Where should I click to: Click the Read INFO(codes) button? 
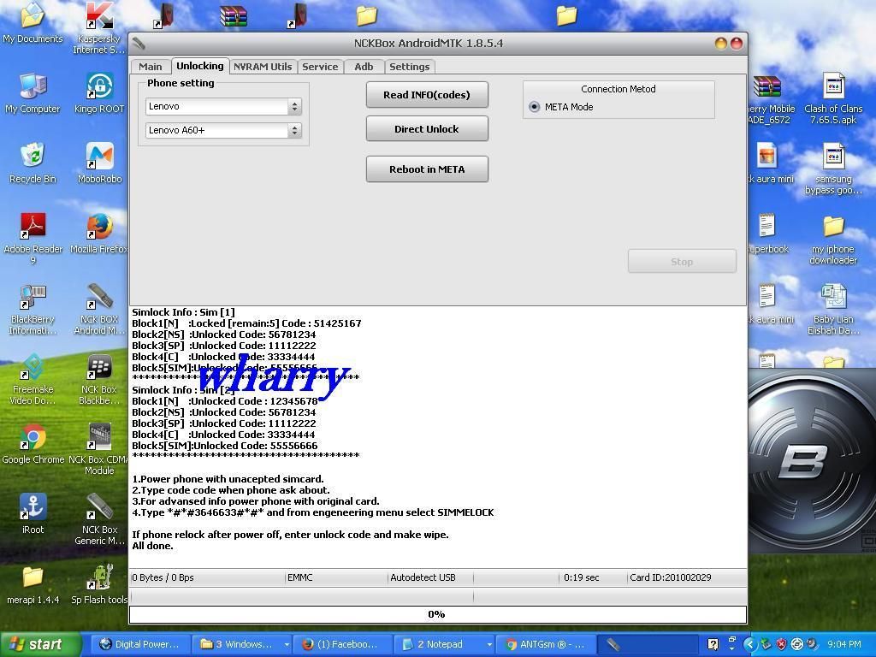(427, 95)
